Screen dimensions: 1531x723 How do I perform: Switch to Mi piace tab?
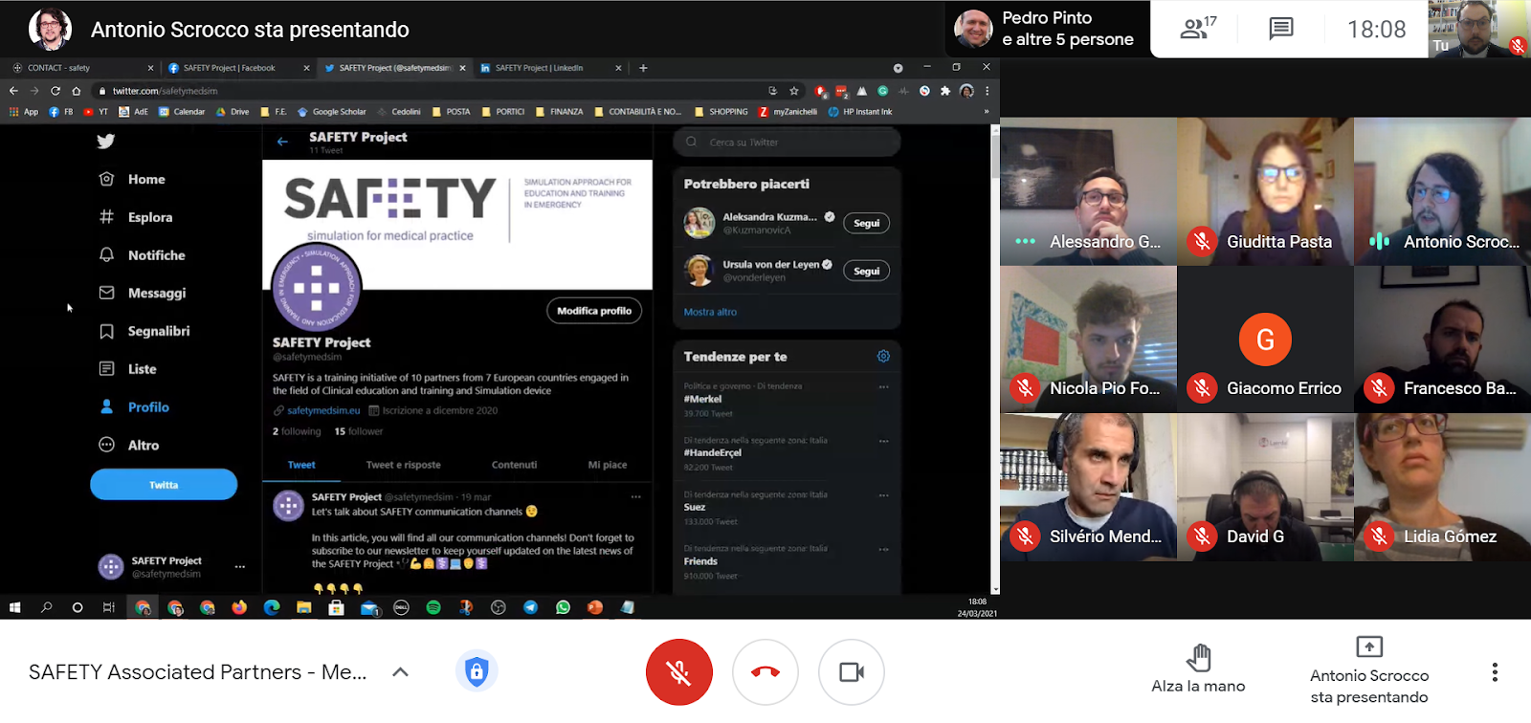point(608,465)
